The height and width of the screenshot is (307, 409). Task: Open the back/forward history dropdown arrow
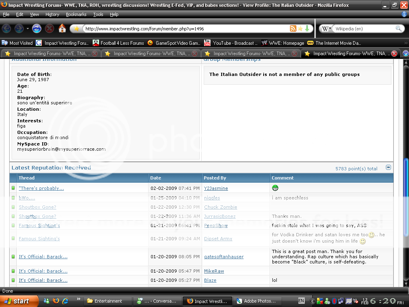(28, 29)
